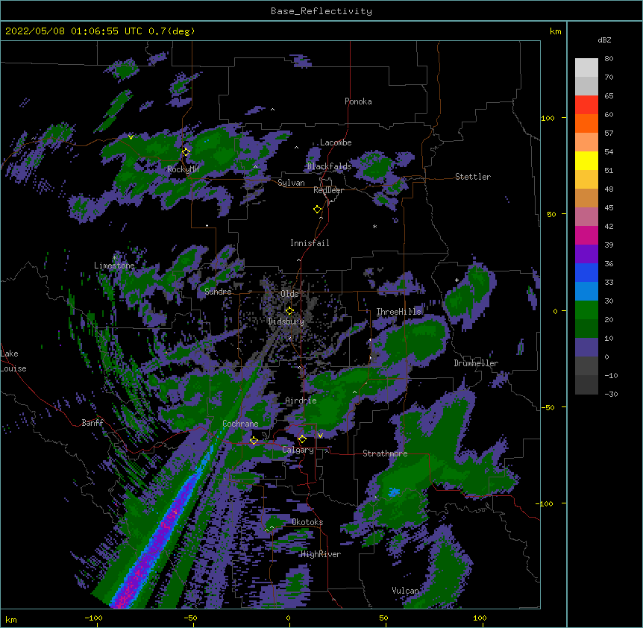
Task: Click the Lake Louise label
Action: 13,361
